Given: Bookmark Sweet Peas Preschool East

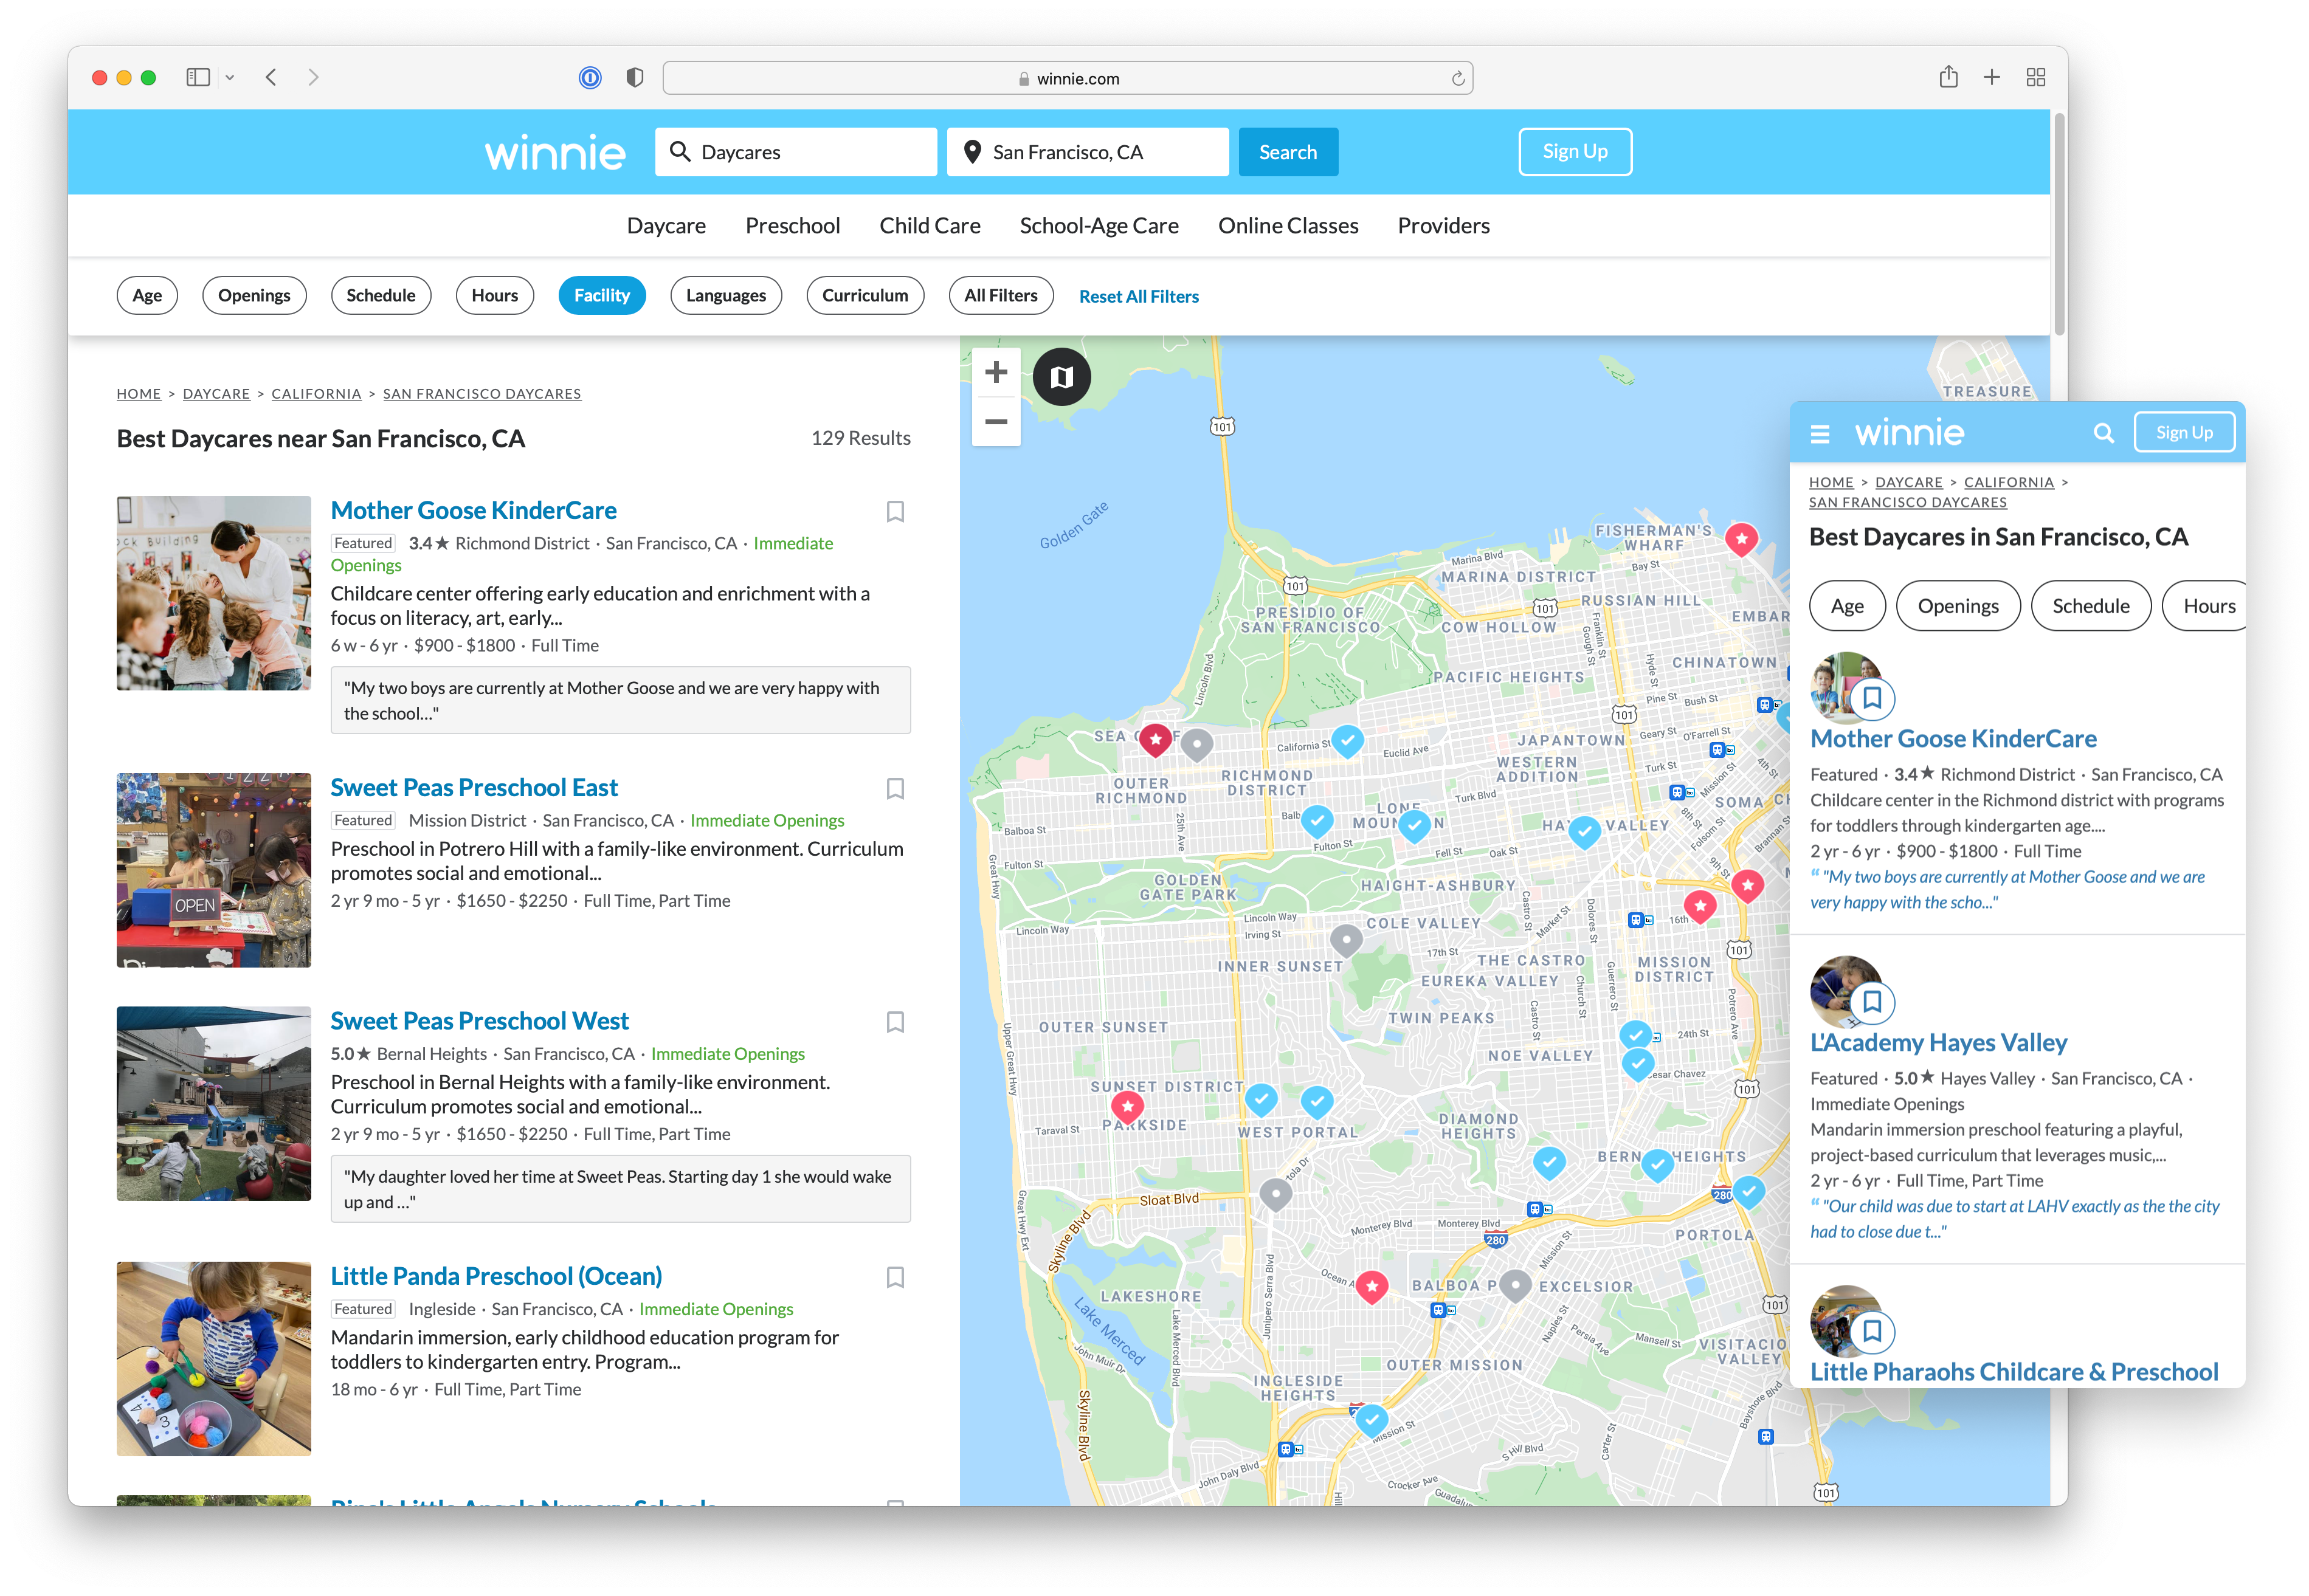Looking at the screenshot, I should click(x=895, y=788).
